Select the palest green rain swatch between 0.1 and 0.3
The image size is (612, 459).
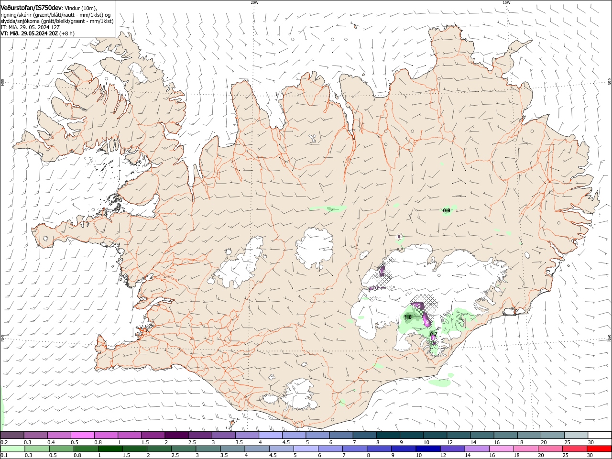tap(12, 449)
